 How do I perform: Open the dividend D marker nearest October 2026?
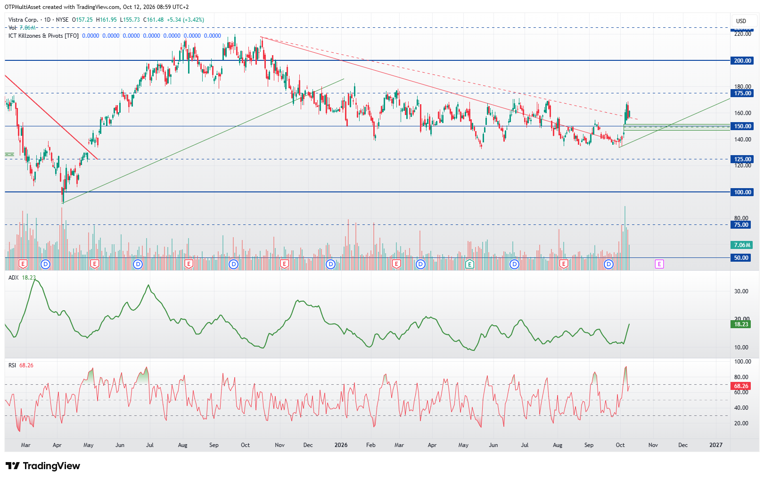pos(609,264)
